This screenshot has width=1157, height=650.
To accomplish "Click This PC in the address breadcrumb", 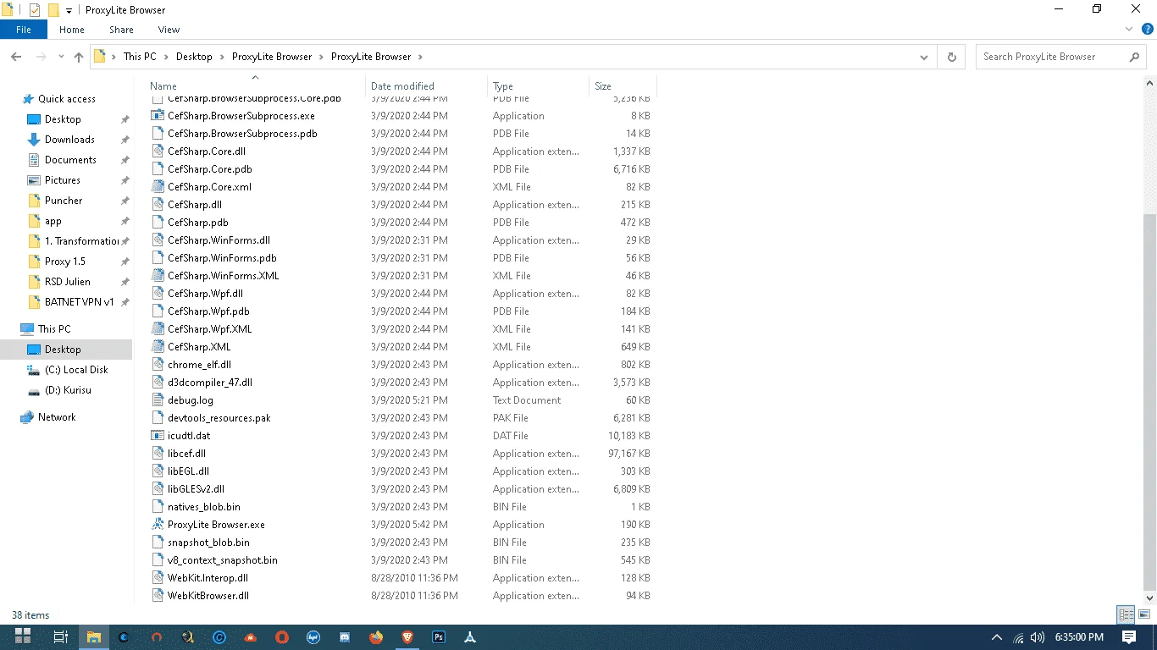I will [x=140, y=57].
